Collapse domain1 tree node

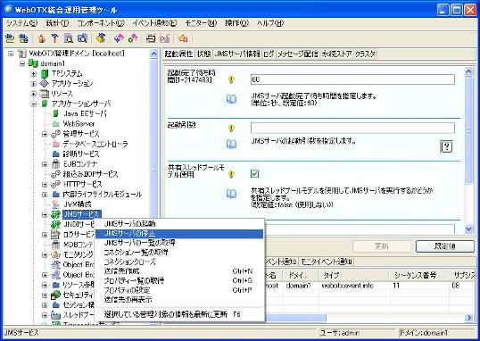tap(22, 63)
